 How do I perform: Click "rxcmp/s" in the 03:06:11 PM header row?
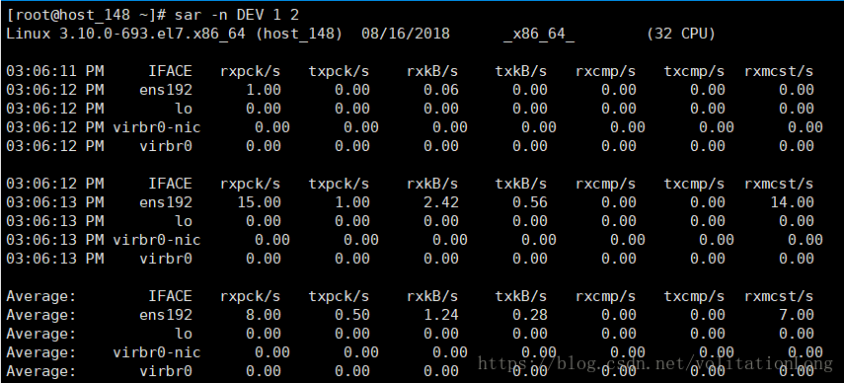(x=605, y=72)
